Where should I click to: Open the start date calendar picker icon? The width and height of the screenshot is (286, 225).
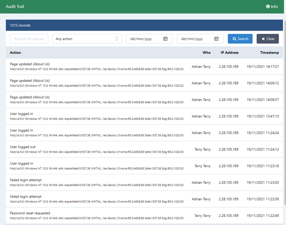pos(165,39)
